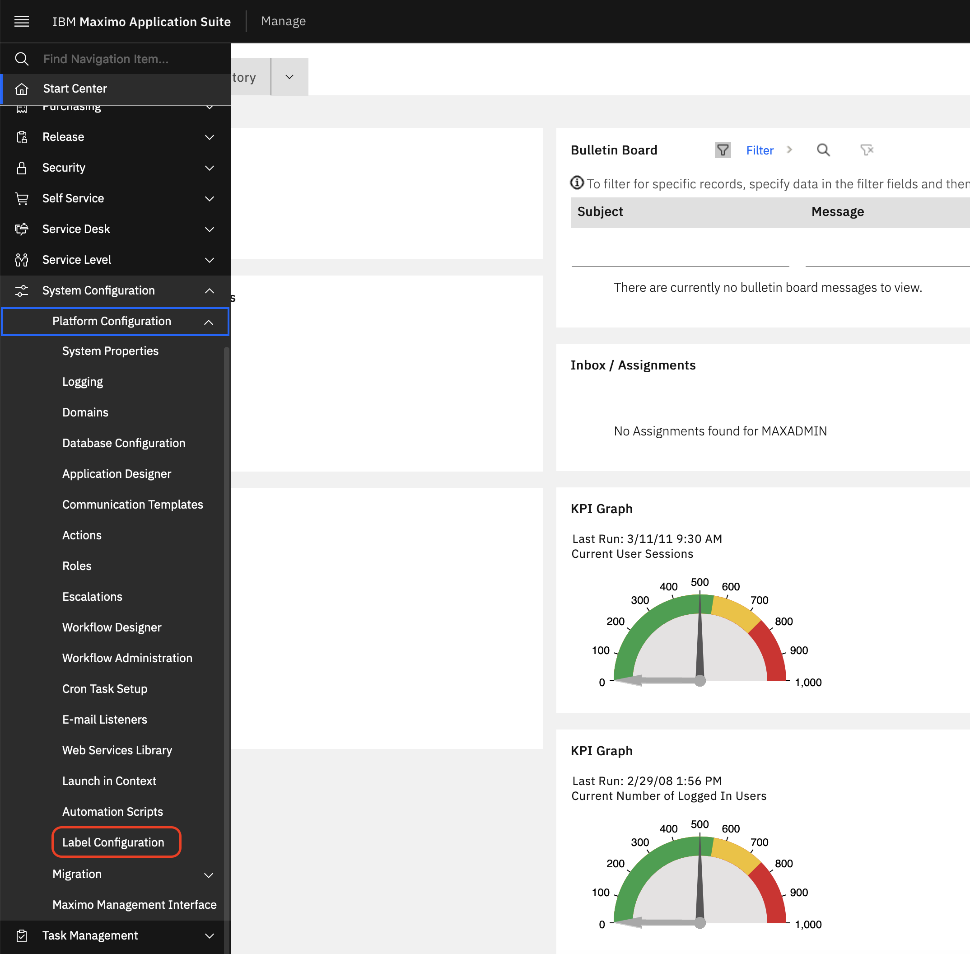This screenshot has height=954, width=970.
Task: Click Filter link on Bulletin Board
Action: click(x=760, y=150)
